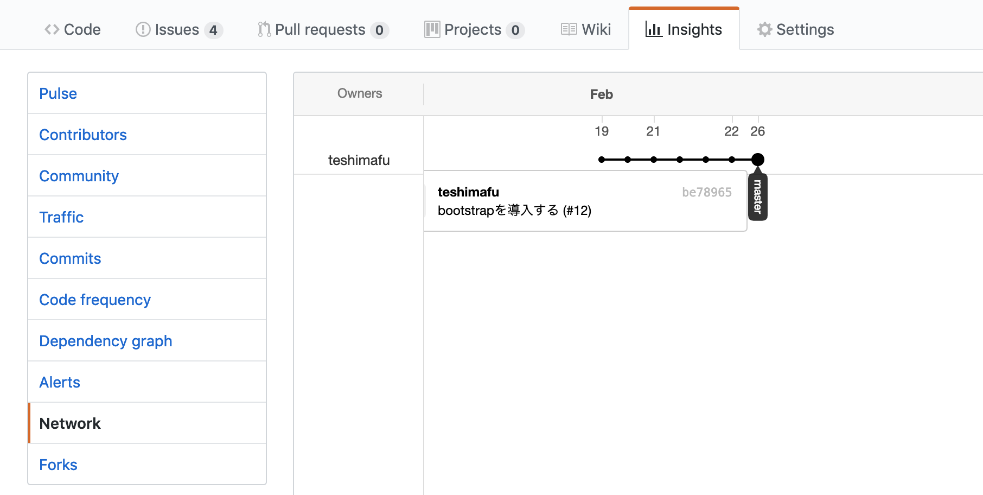The height and width of the screenshot is (495, 983).
Task: Show the Code frequency section
Action: coord(95,300)
